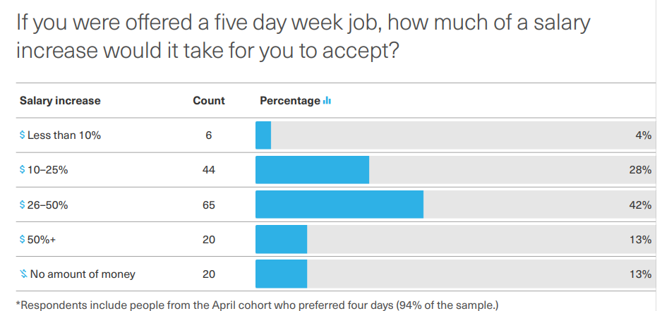The width and height of the screenshot is (662, 311).
Task: Select the Count column header
Action: [209, 101]
